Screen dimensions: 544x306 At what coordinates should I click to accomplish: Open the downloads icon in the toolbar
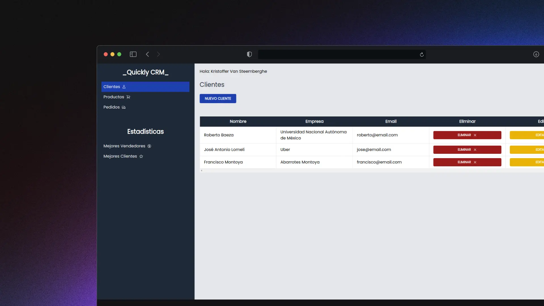pyautogui.click(x=536, y=54)
